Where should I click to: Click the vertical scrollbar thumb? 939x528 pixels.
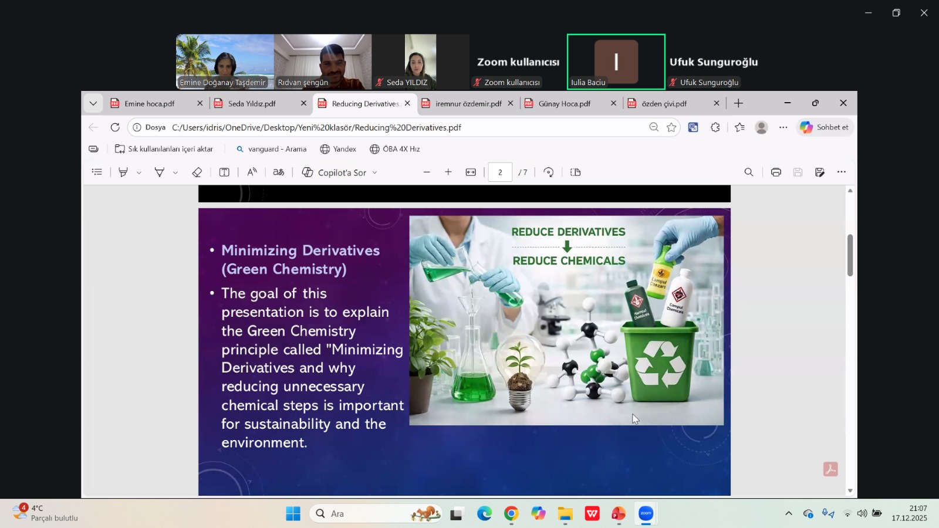[x=850, y=255]
